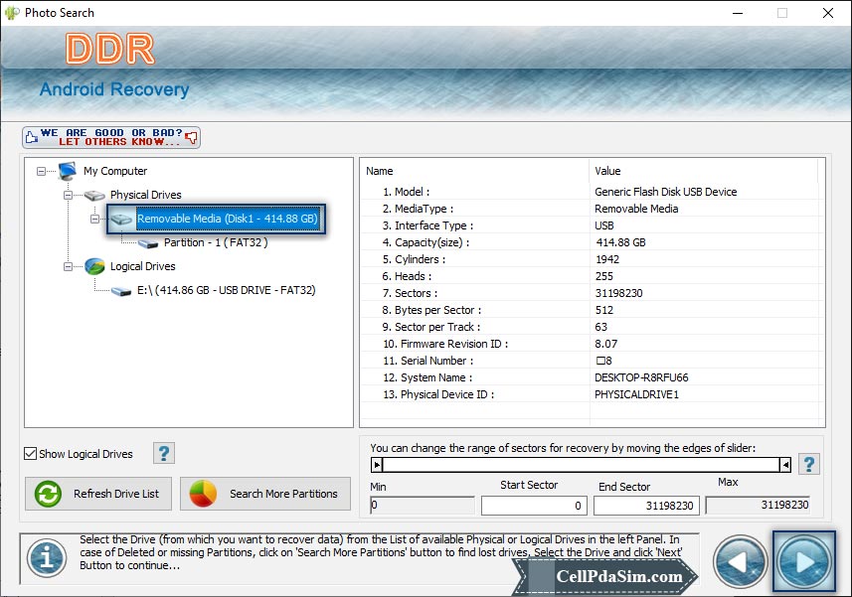Select the My Computer label
Viewport: 852px width, 597px height.
[115, 171]
